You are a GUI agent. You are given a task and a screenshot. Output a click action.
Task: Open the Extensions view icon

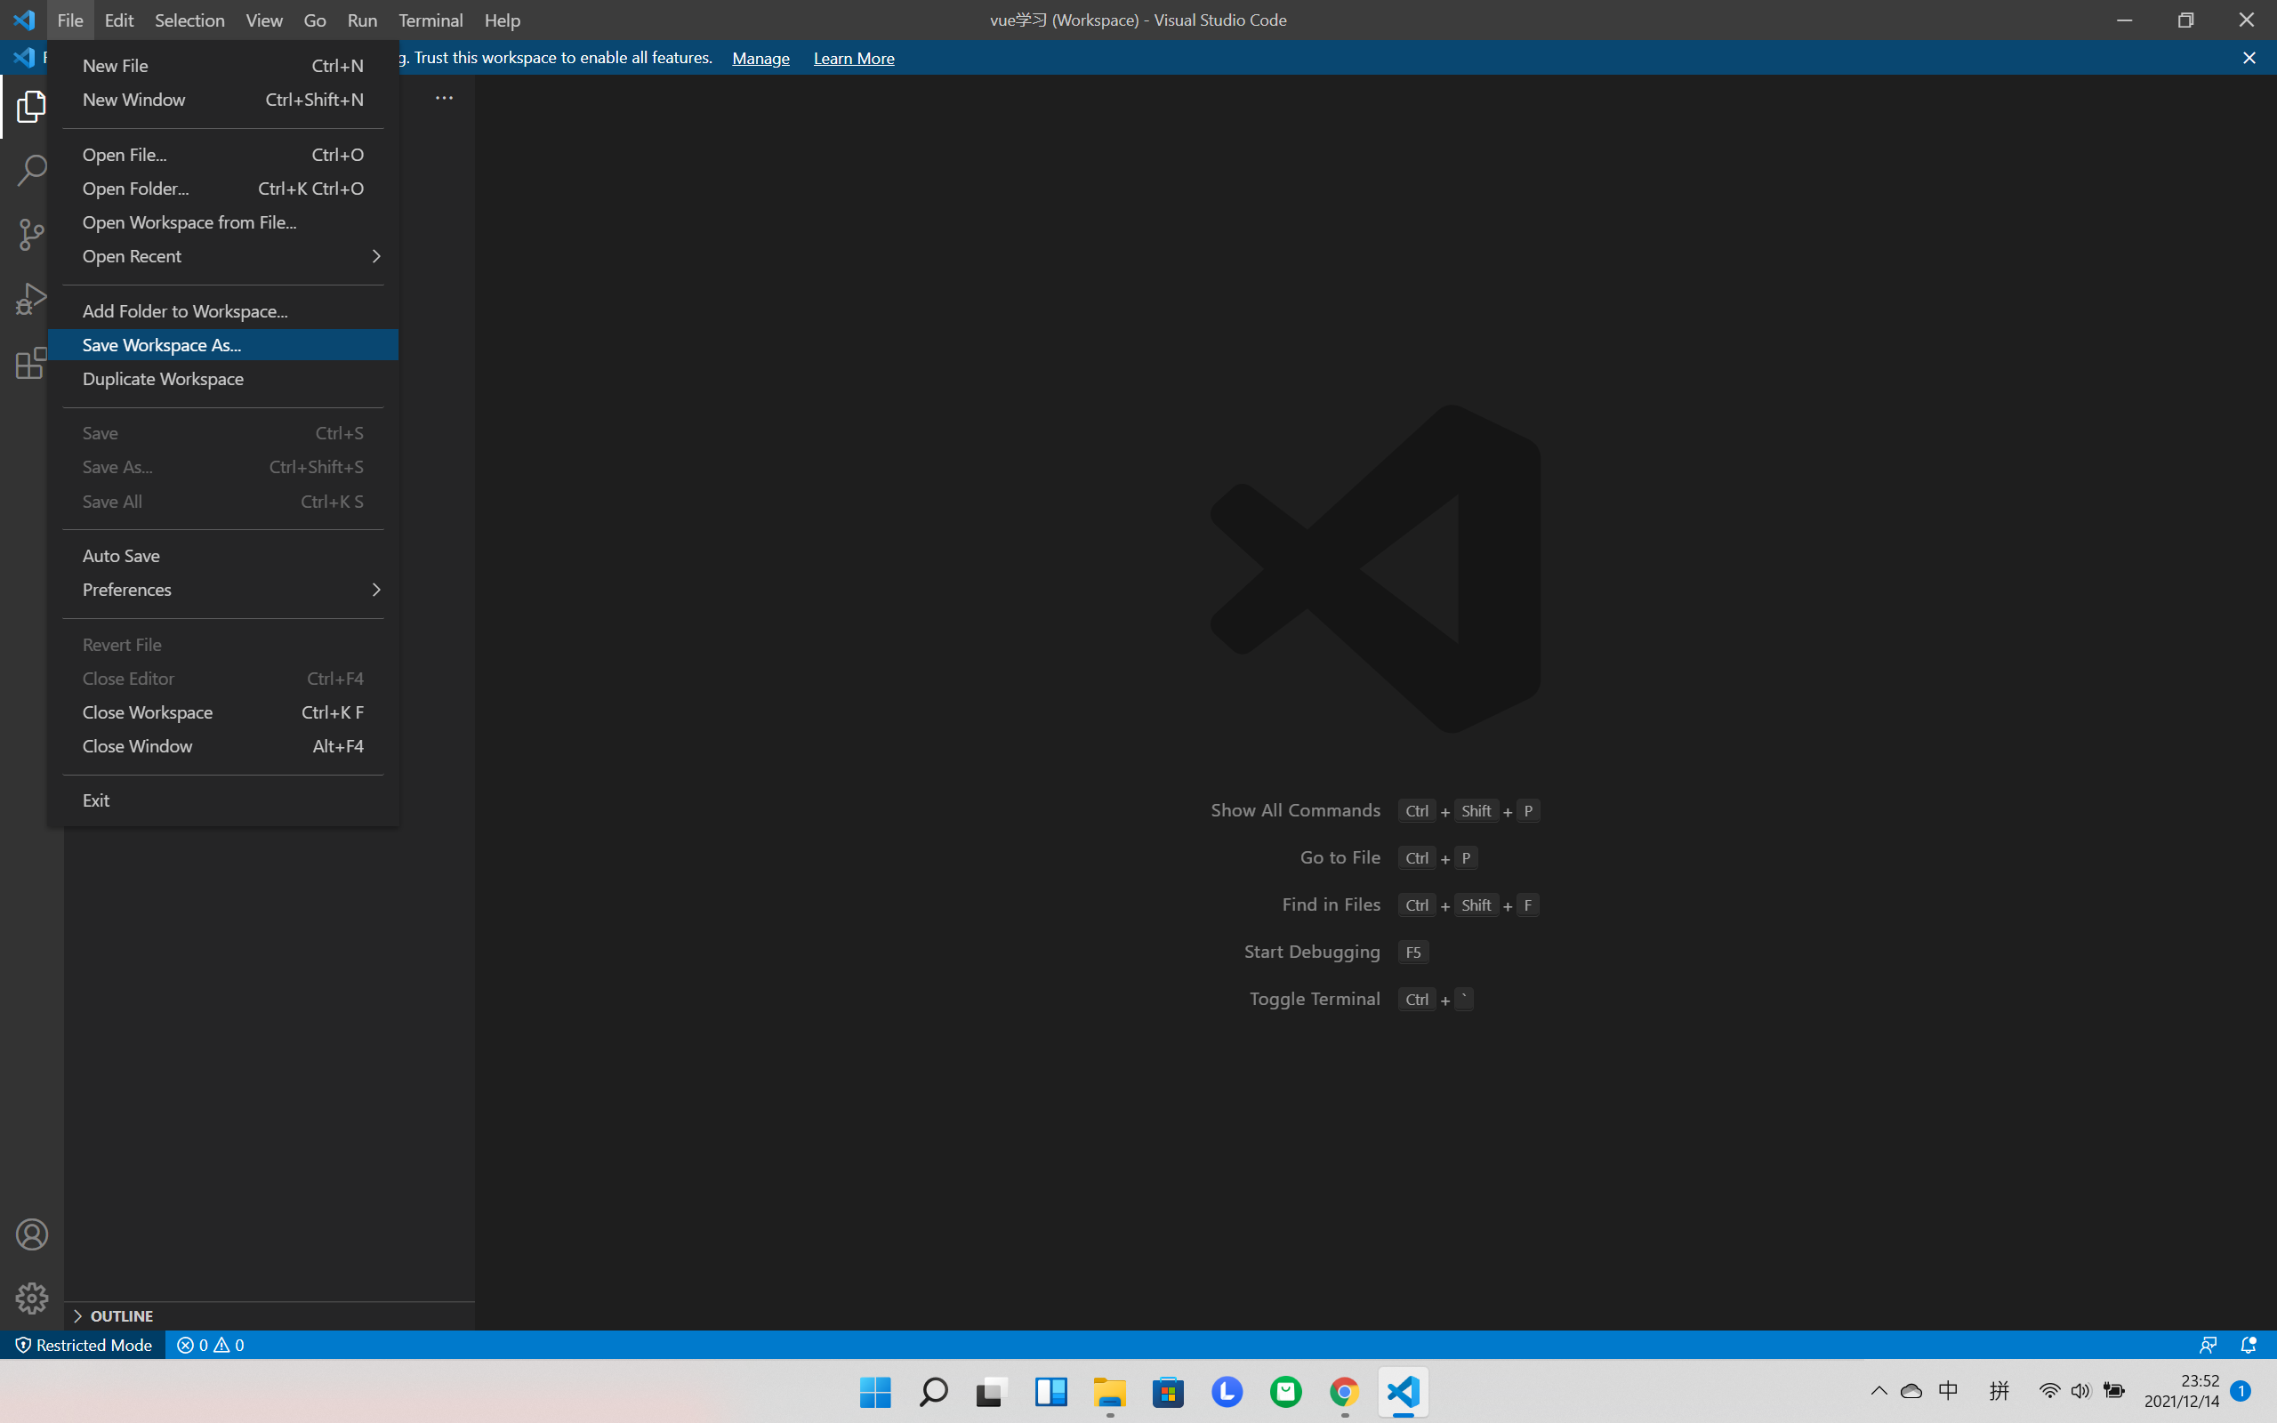(31, 363)
